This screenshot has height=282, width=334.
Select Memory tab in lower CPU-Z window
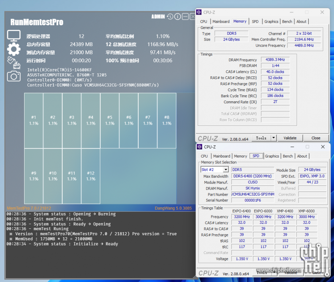pyautogui.click(x=241, y=156)
